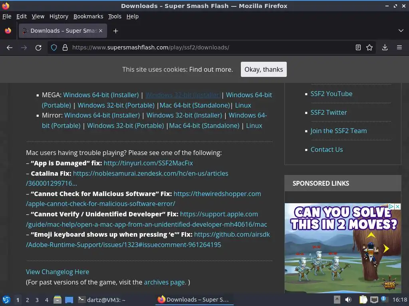Select the Downloads – Super Smash tab
409x306 pixels.
tap(63, 31)
